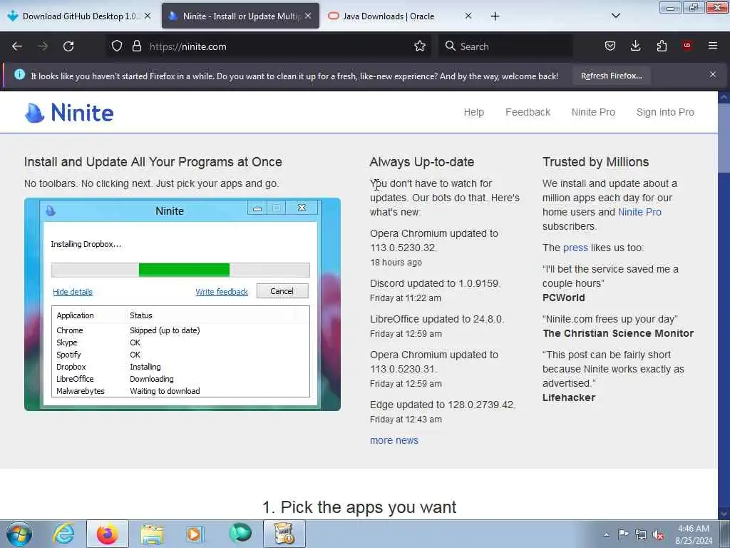
Task: Click '1. Pick the apps you want' heading
Action: tap(359, 507)
